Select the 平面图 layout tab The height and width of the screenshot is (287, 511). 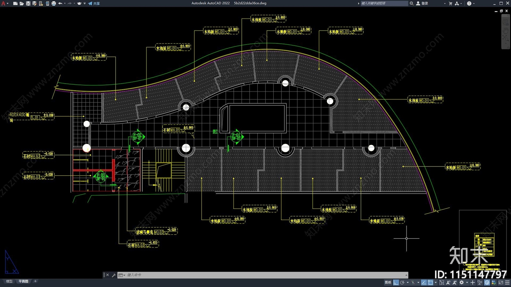[23, 281]
